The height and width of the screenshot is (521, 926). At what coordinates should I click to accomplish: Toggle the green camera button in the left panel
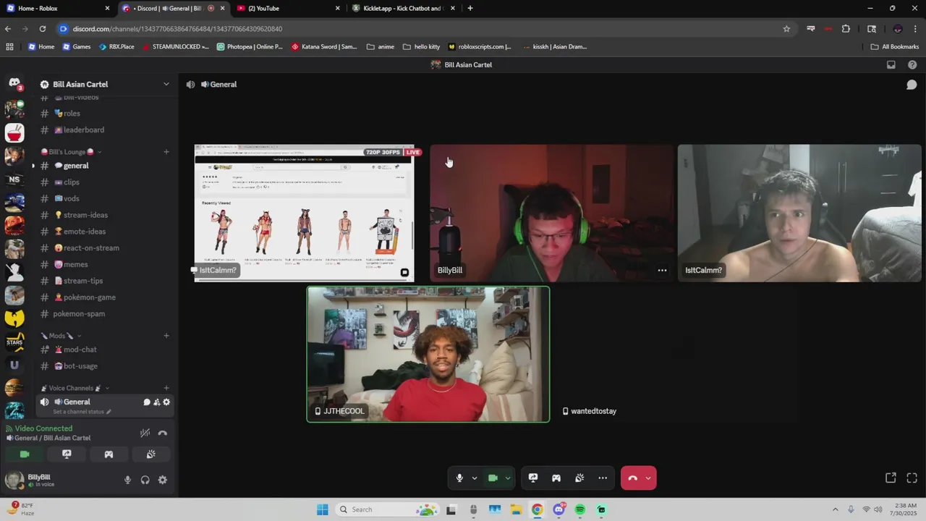pos(25,454)
